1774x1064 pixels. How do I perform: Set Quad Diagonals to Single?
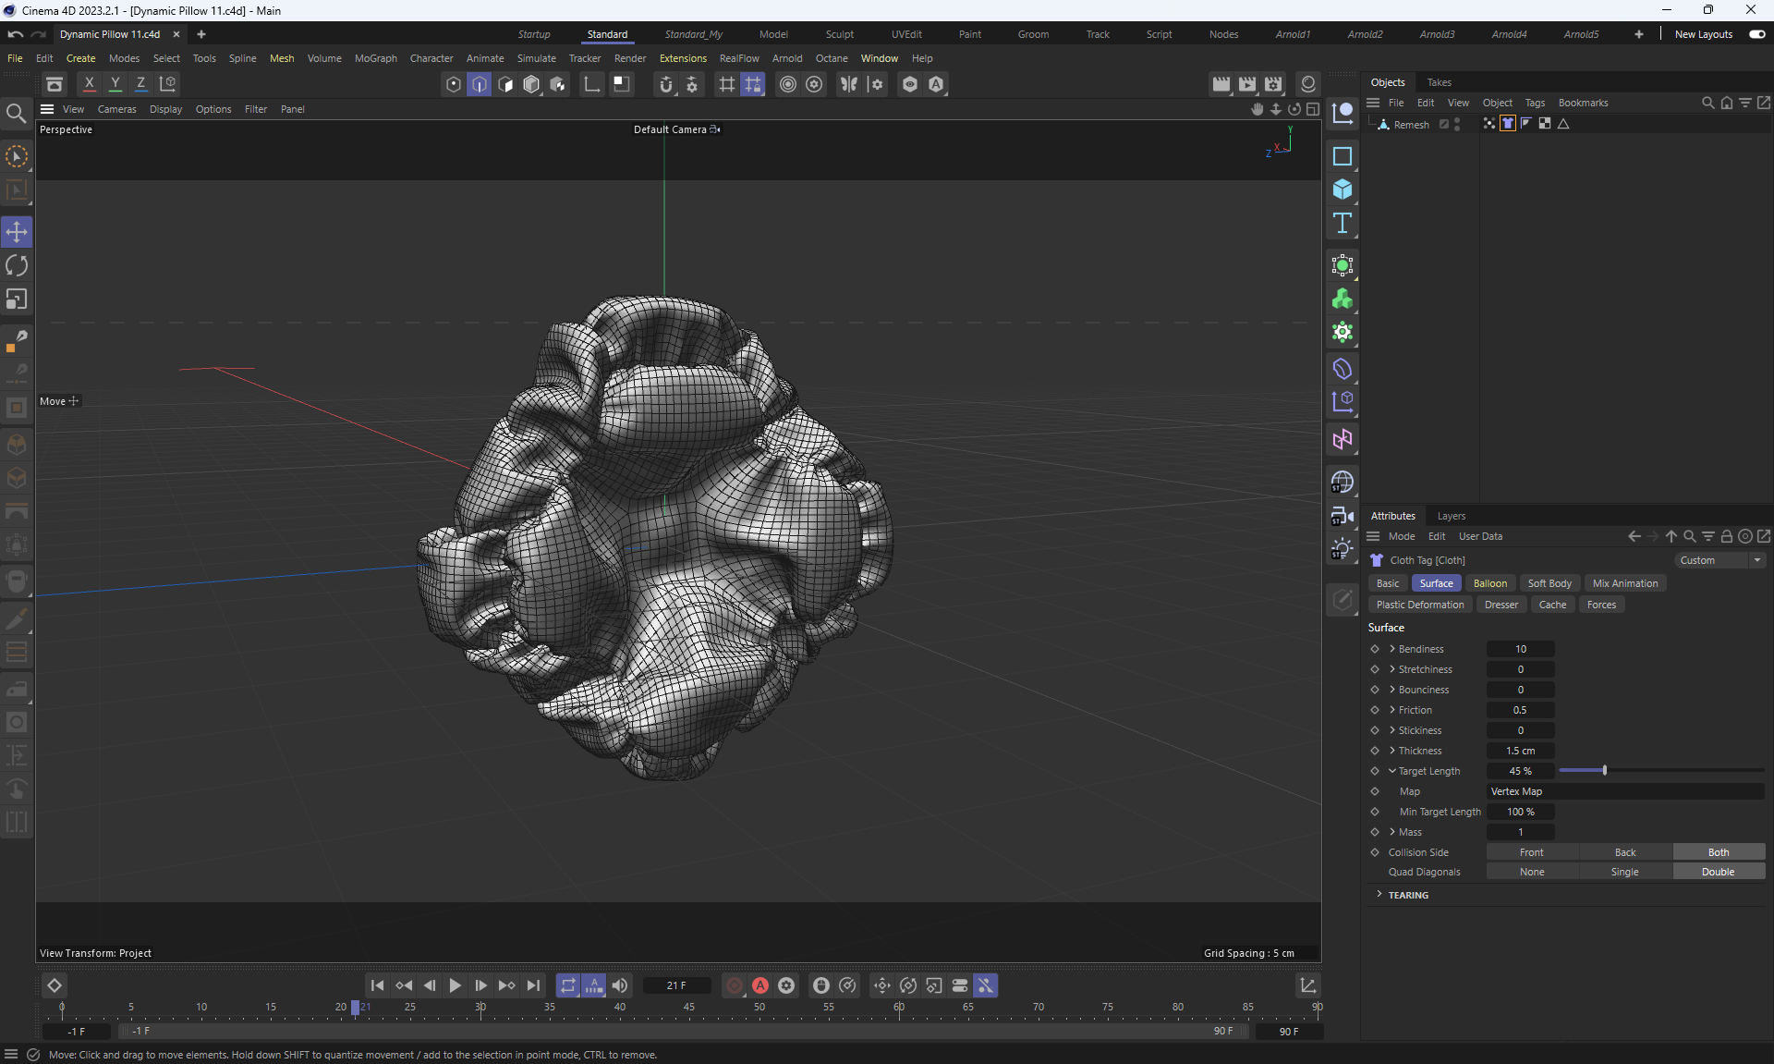coord(1624,872)
